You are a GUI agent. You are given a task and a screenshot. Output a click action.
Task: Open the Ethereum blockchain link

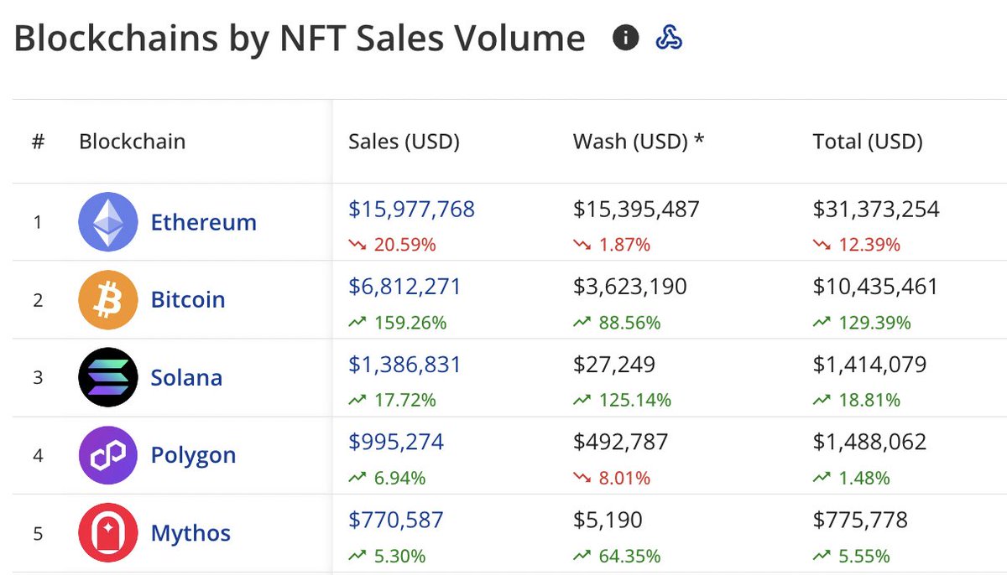point(204,222)
